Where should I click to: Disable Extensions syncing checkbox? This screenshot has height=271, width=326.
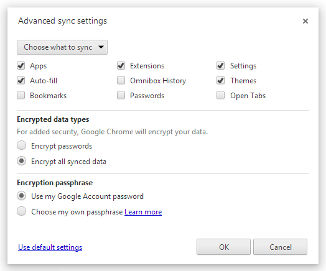tap(121, 66)
